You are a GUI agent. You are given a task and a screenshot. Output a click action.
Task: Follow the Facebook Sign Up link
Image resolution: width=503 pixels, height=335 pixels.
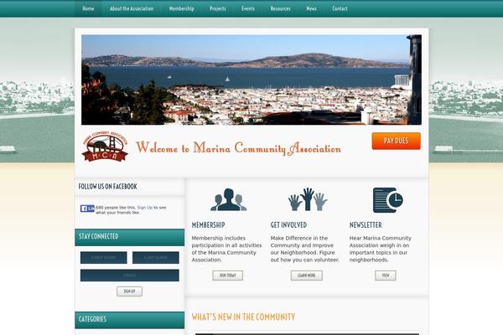[x=145, y=208]
